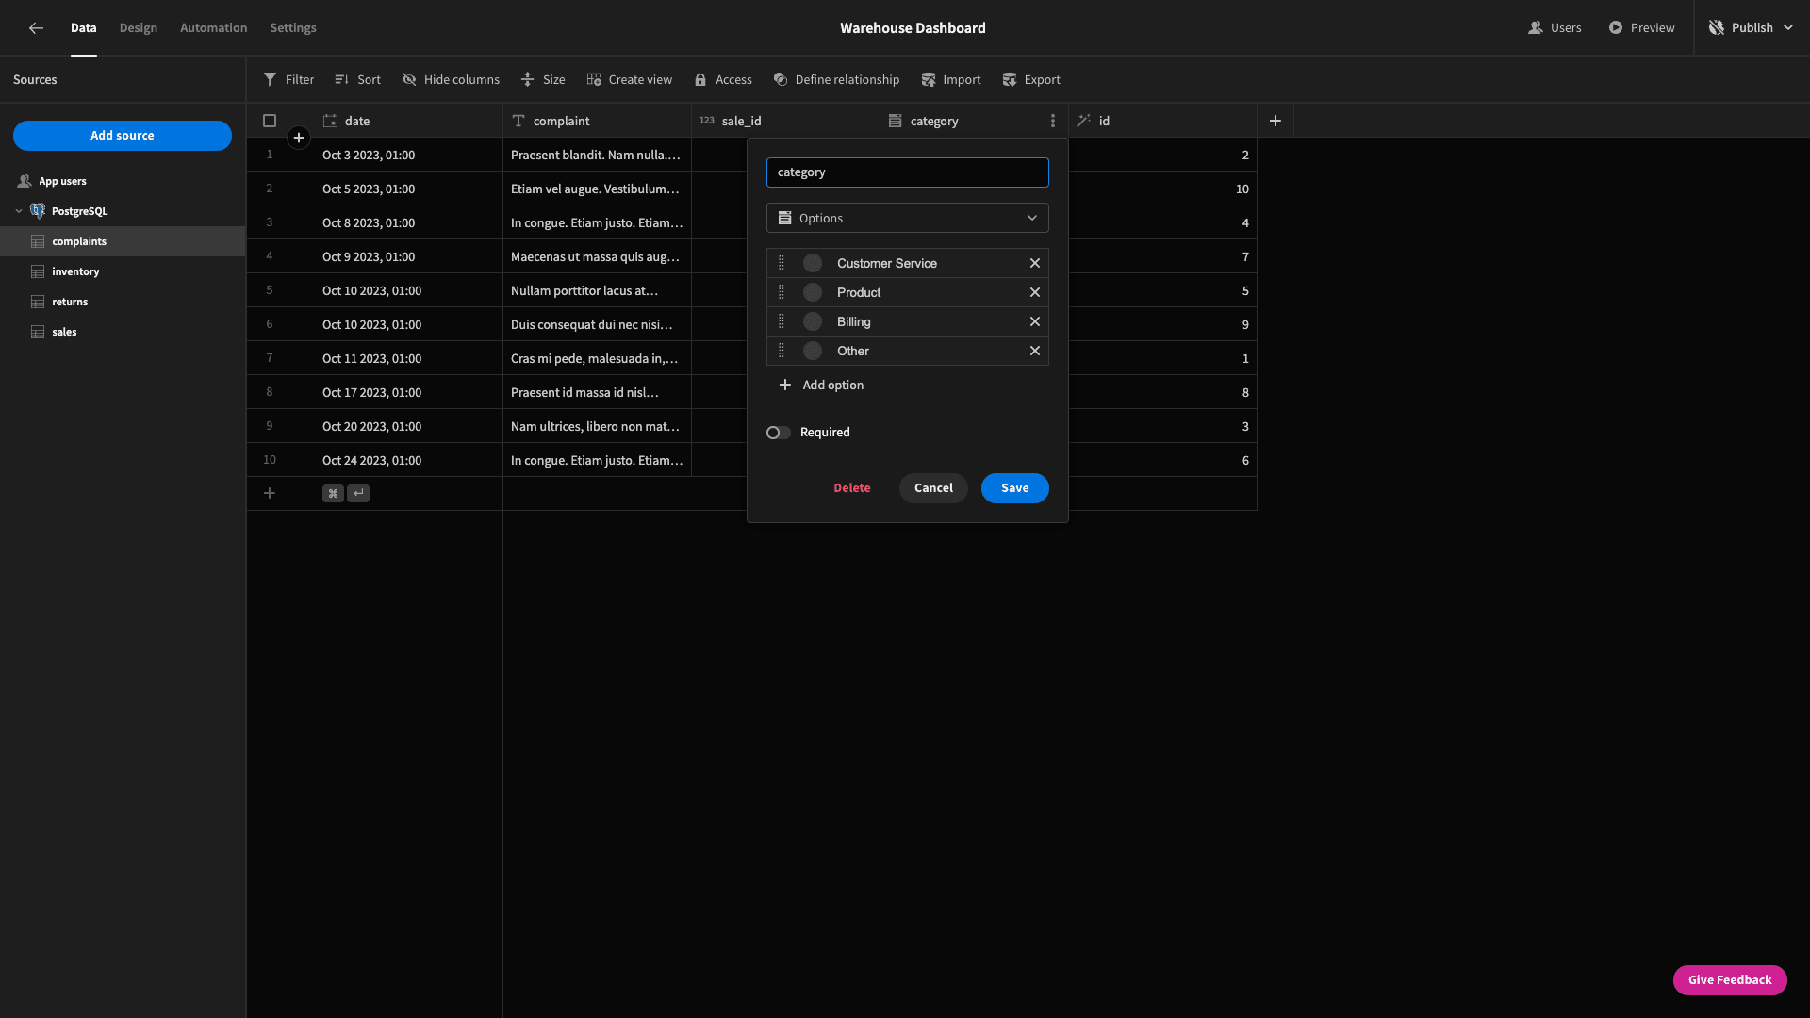Check the select-all rows checkbox

coord(270,121)
